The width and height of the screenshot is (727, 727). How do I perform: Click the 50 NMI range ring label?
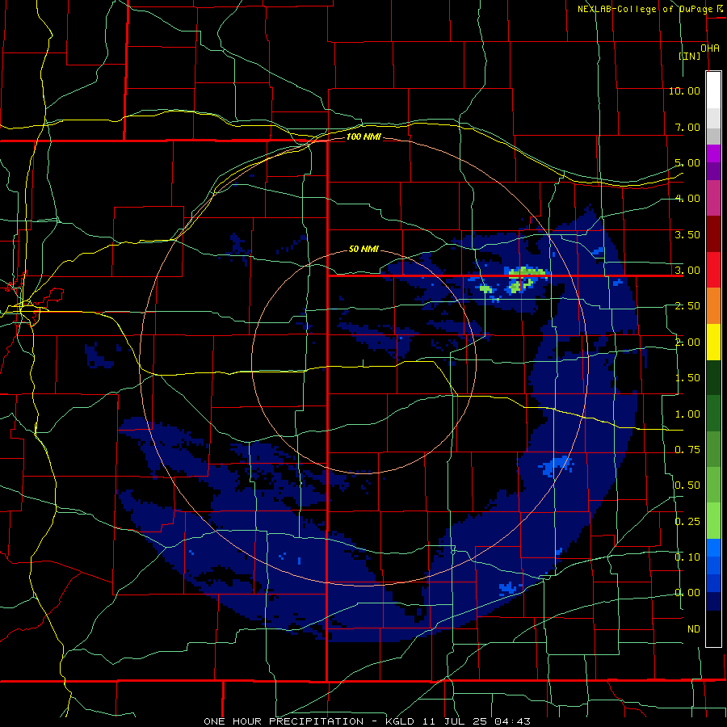[363, 249]
